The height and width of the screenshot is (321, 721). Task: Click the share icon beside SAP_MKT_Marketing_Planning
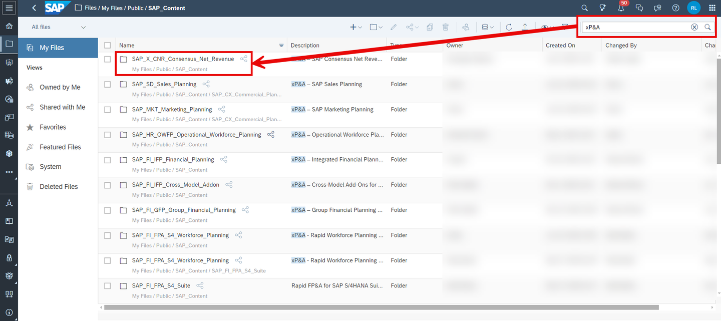[221, 109]
